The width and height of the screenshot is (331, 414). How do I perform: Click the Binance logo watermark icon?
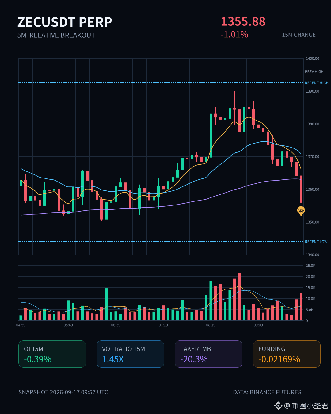tap(278, 406)
